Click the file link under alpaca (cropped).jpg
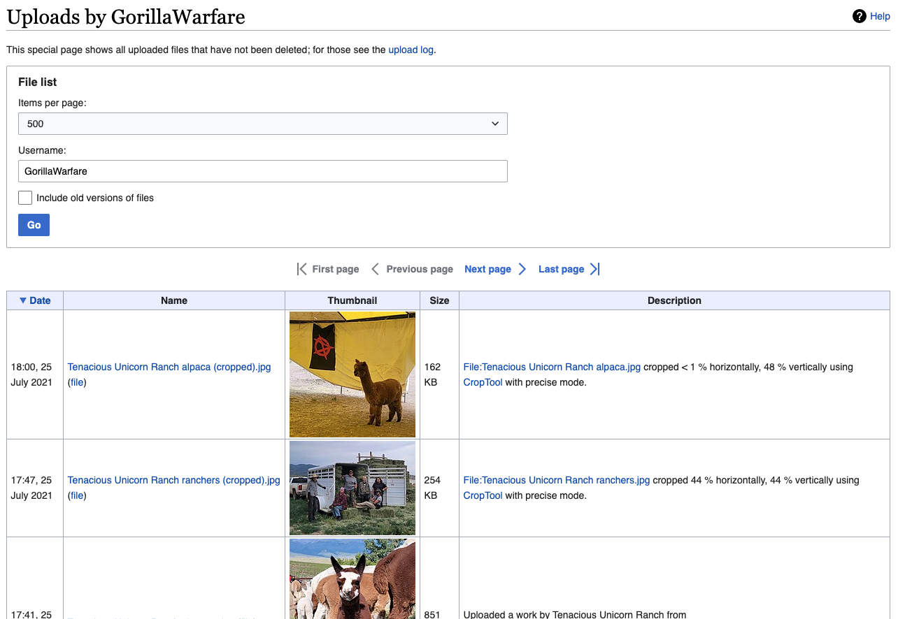 [x=77, y=382]
